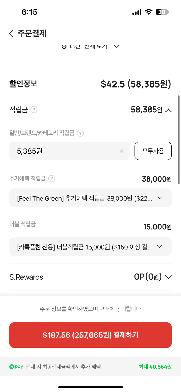Screen dimensions: 181x392
Task: Collapse the 적립금 58,385원 section
Action: 168,110
